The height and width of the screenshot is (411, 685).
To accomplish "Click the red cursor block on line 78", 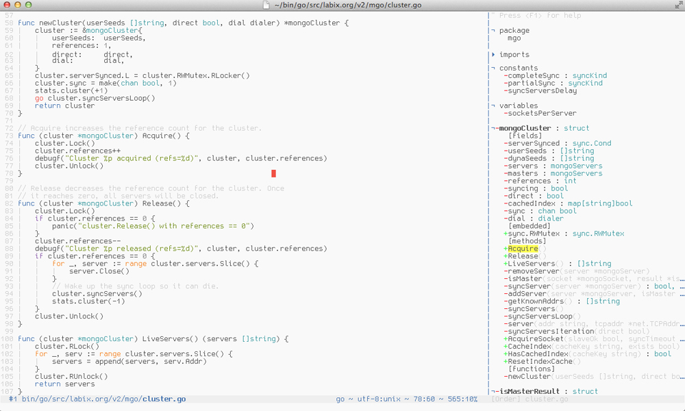I will (x=273, y=173).
